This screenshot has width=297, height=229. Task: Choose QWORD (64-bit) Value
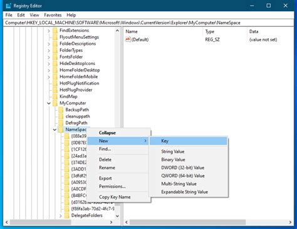coord(189,176)
